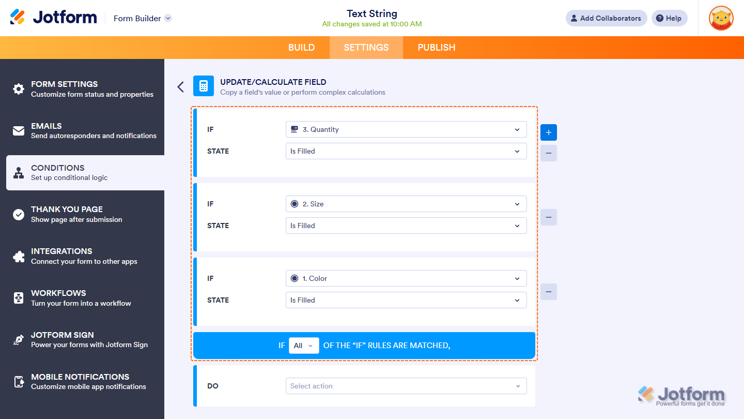
Task: Switch to the PUBLISH tab
Action: (x=436, y=47)
